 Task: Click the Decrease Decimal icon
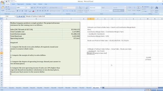point(75,11)
